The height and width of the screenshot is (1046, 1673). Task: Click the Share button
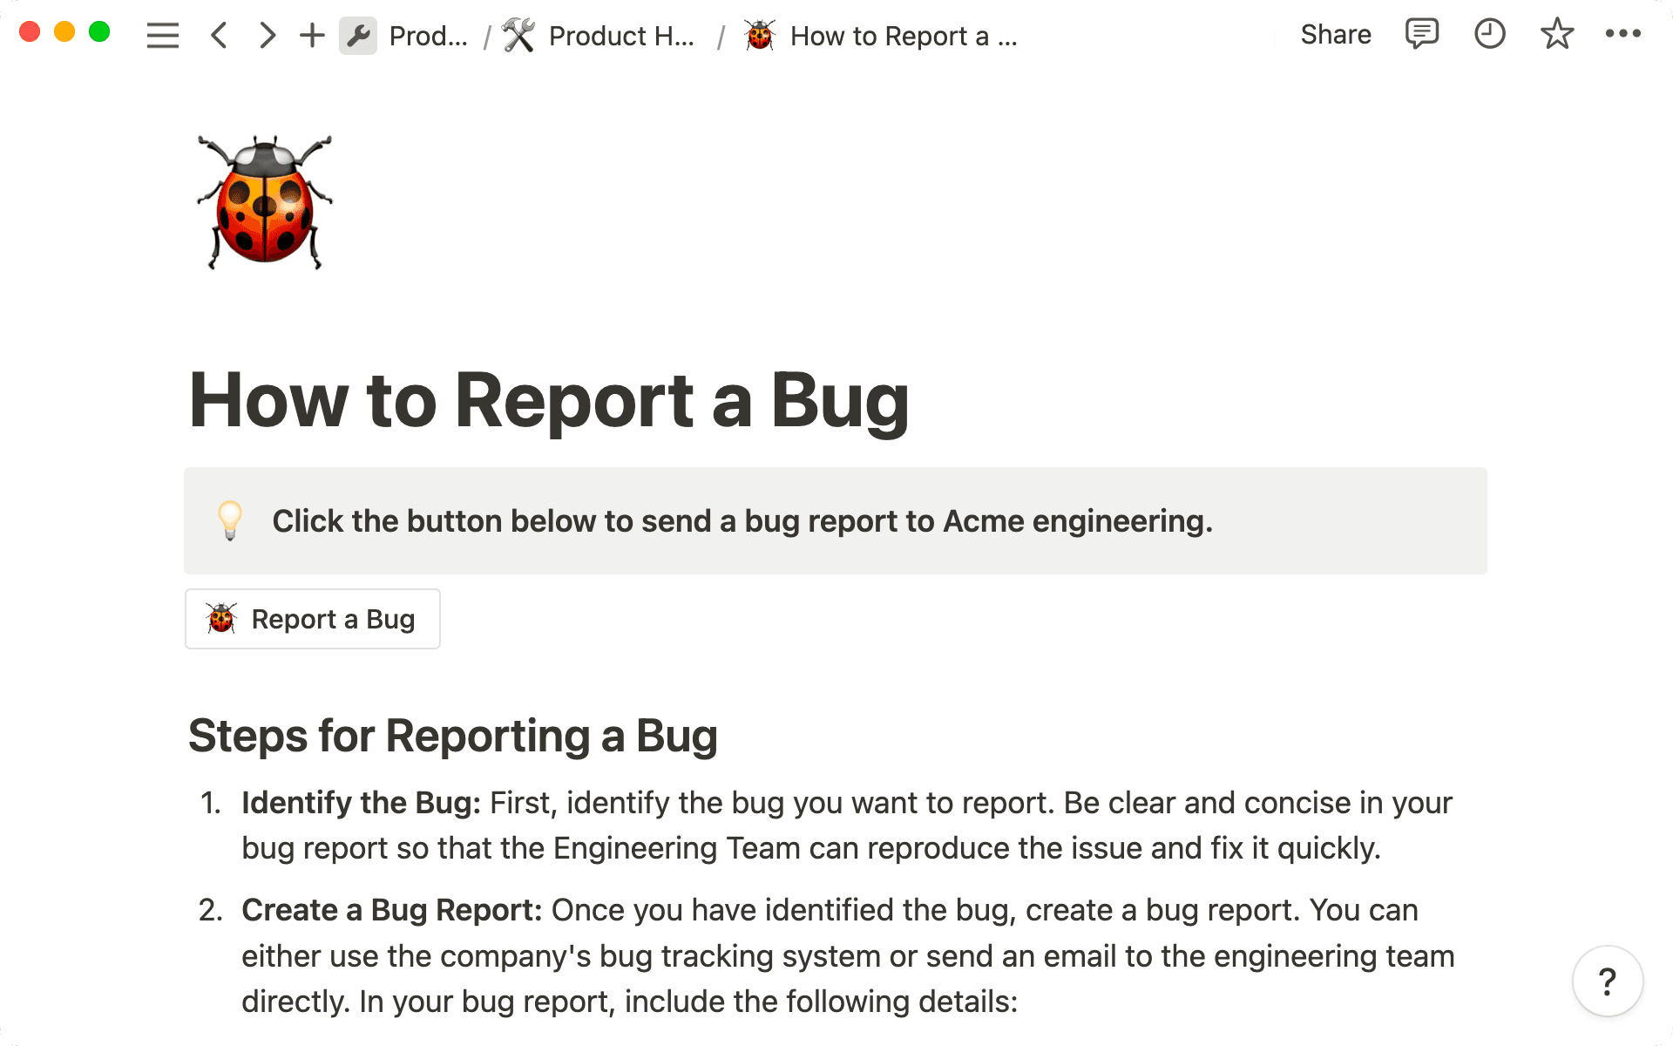(1335, 34)
